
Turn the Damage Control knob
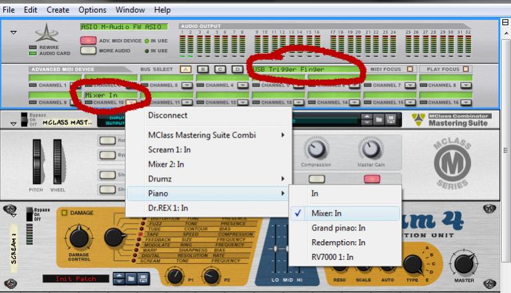coord(79,237)
